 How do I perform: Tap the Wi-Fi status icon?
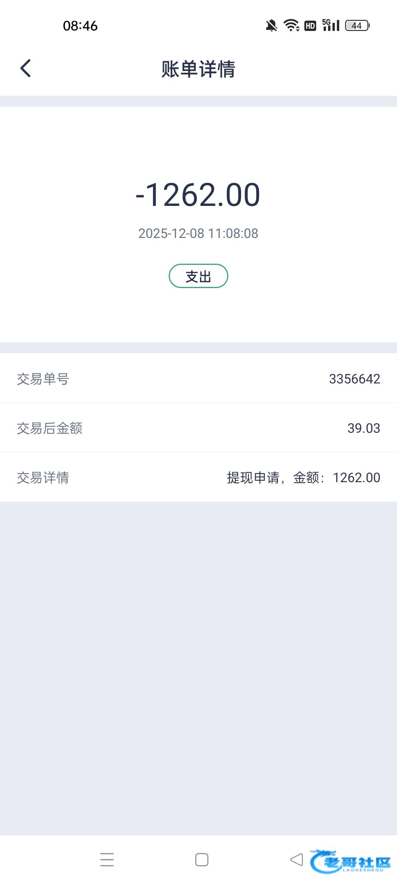click(291, 25)
